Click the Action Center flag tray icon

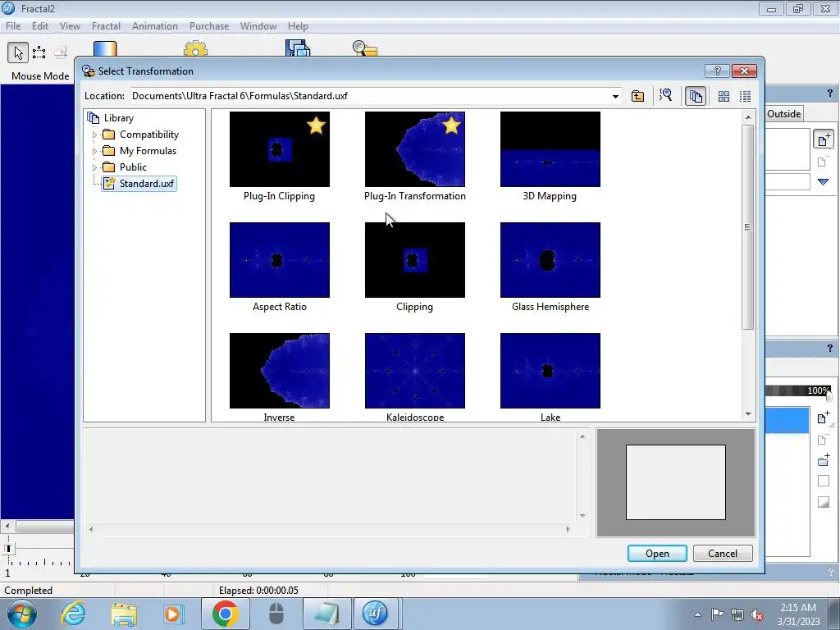click(x=717, y=614)
